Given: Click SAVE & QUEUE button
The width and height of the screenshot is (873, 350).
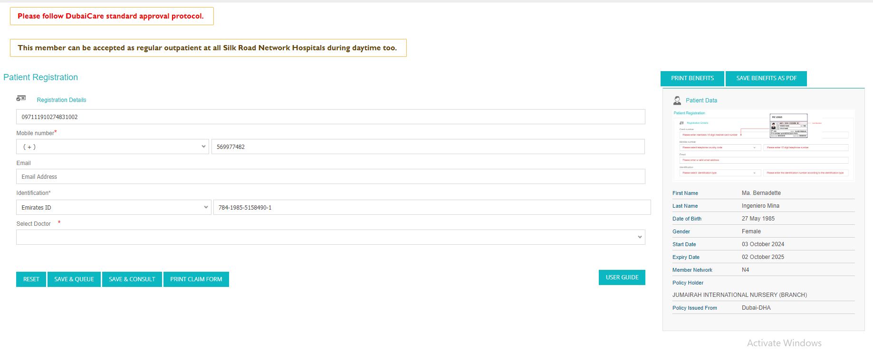Looking at the screenshot, I should coord(74,279).
